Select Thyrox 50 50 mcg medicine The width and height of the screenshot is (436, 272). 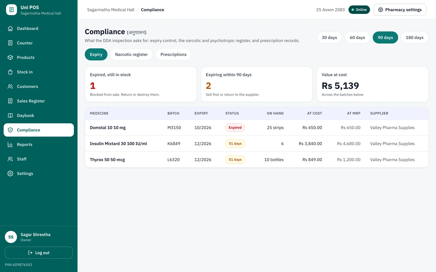[107, 160]
